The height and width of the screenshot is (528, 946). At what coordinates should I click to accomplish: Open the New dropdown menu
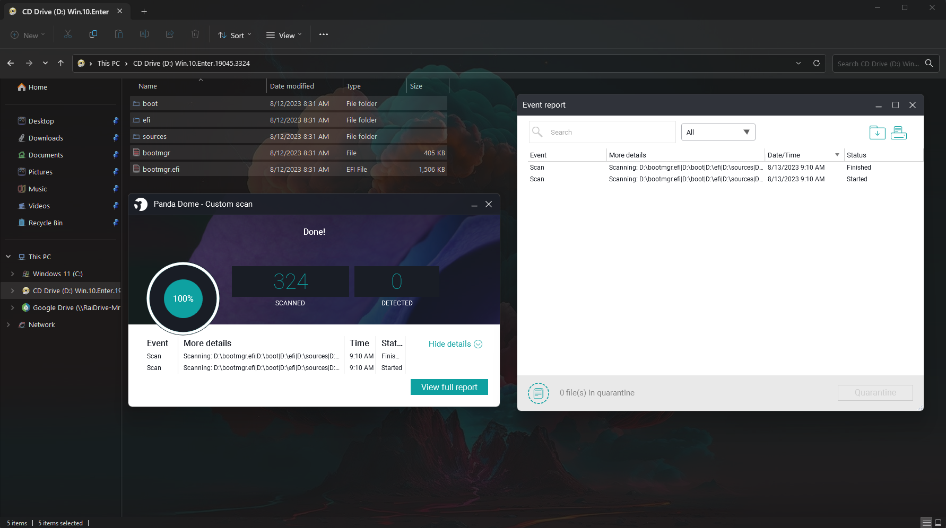(x=28, y=35)
